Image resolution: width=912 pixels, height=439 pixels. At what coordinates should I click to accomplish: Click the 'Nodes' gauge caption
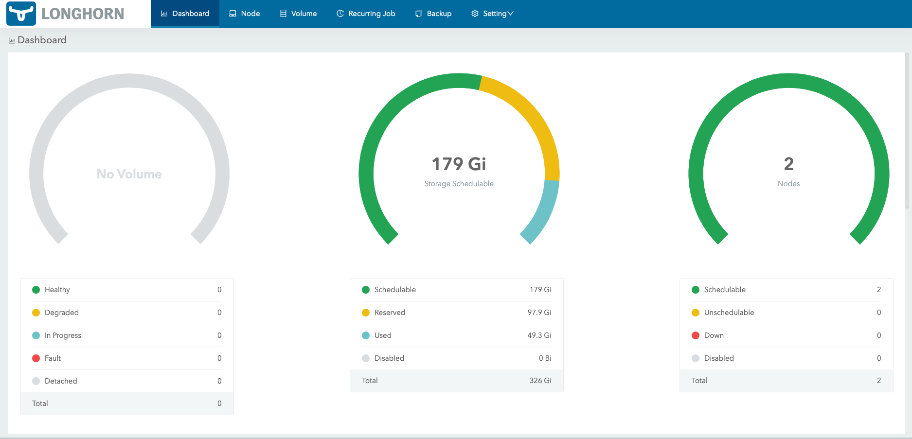point(788,184)
